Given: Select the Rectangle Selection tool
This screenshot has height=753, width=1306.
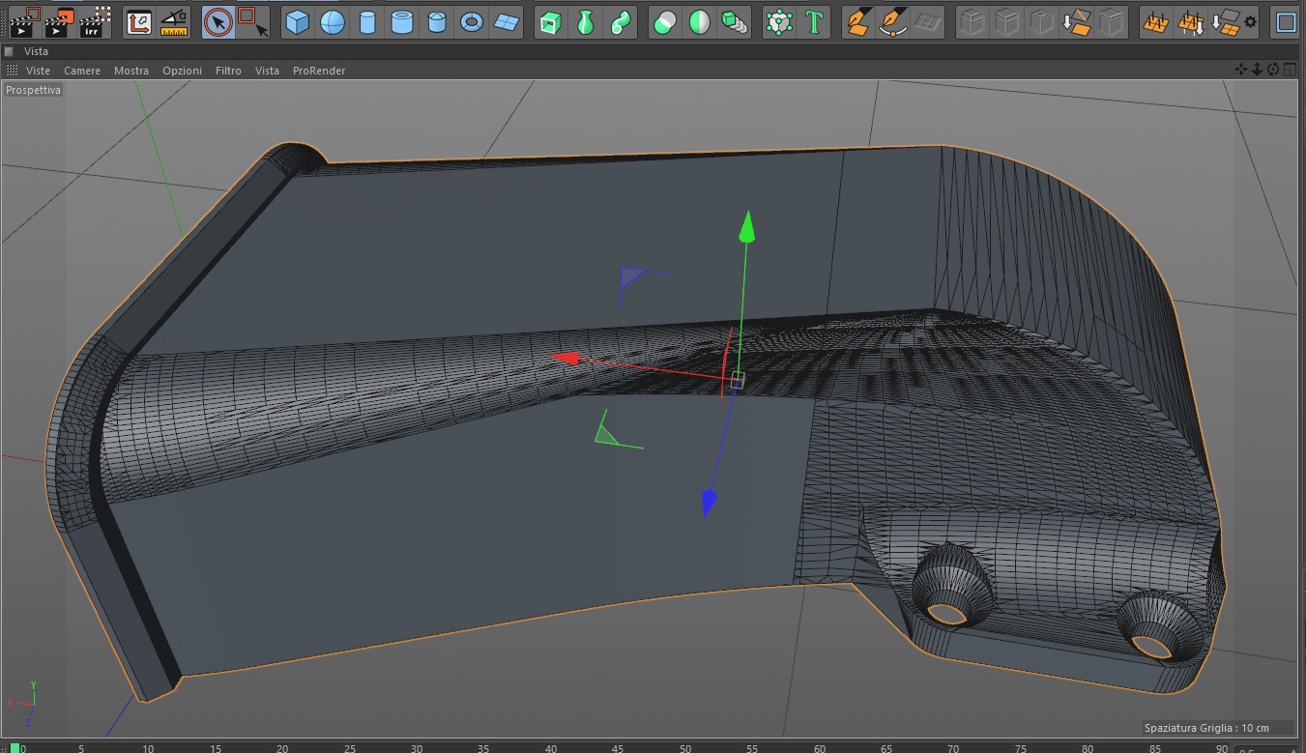Looking at the screenshot, I should (x=253, y=21).
